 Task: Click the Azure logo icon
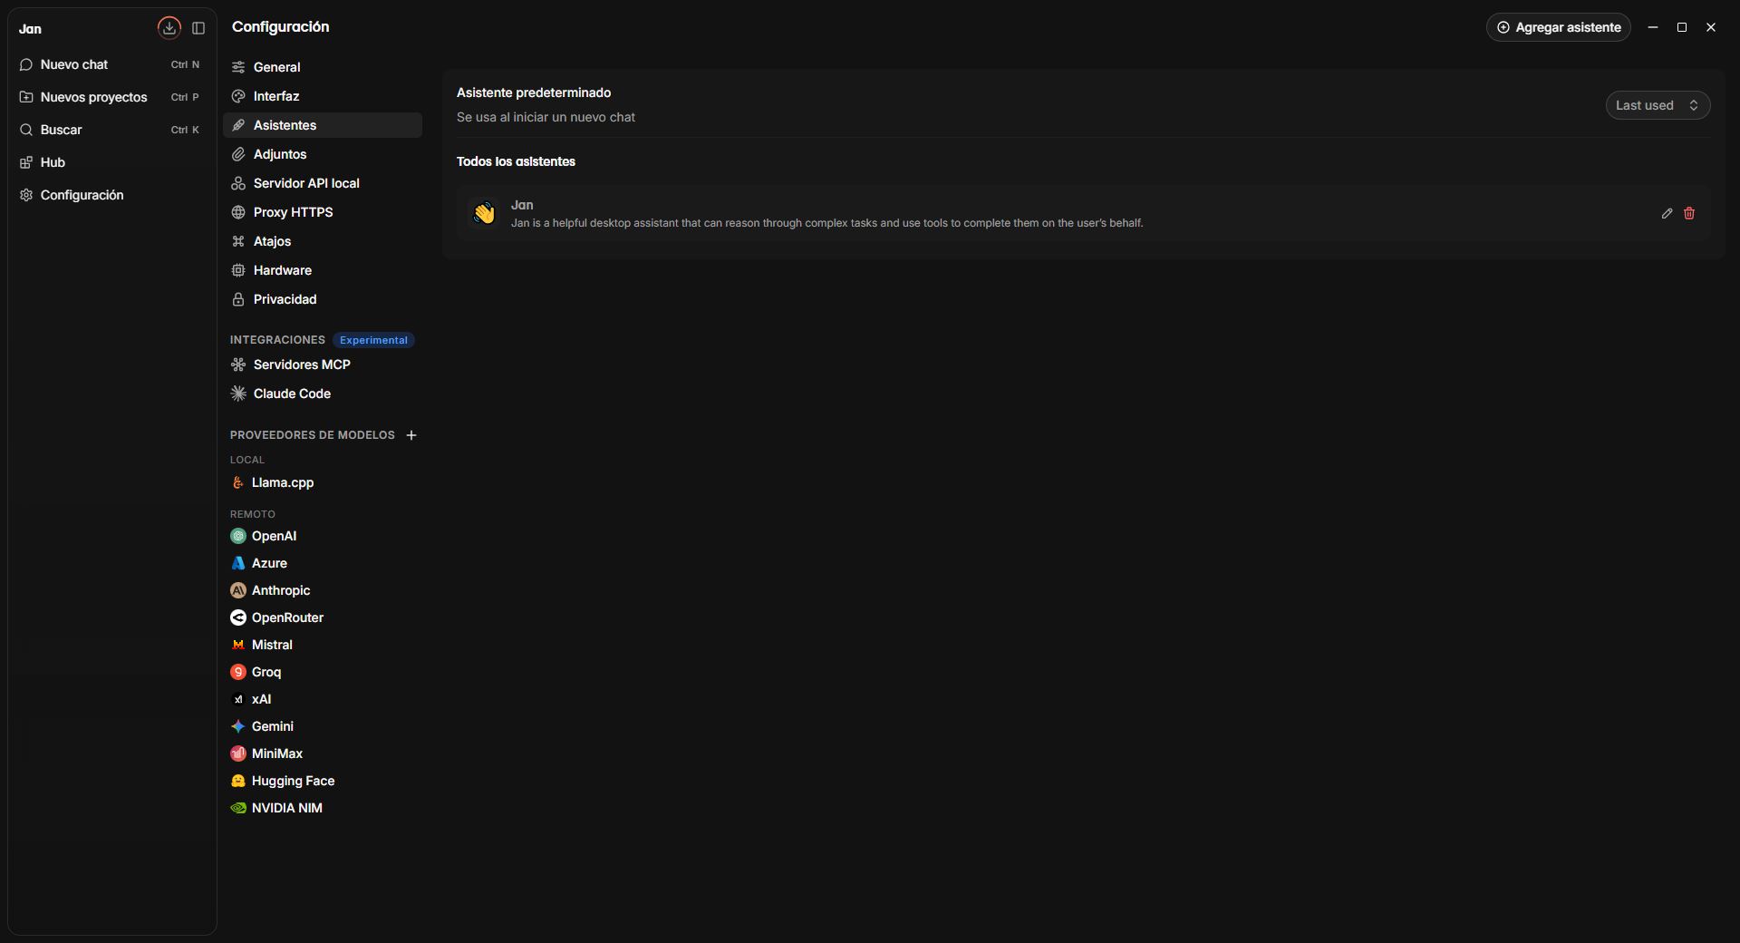tap(238, 563)
